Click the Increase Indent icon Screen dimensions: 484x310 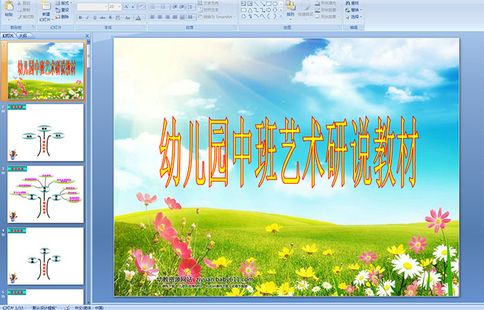(182, 6)
